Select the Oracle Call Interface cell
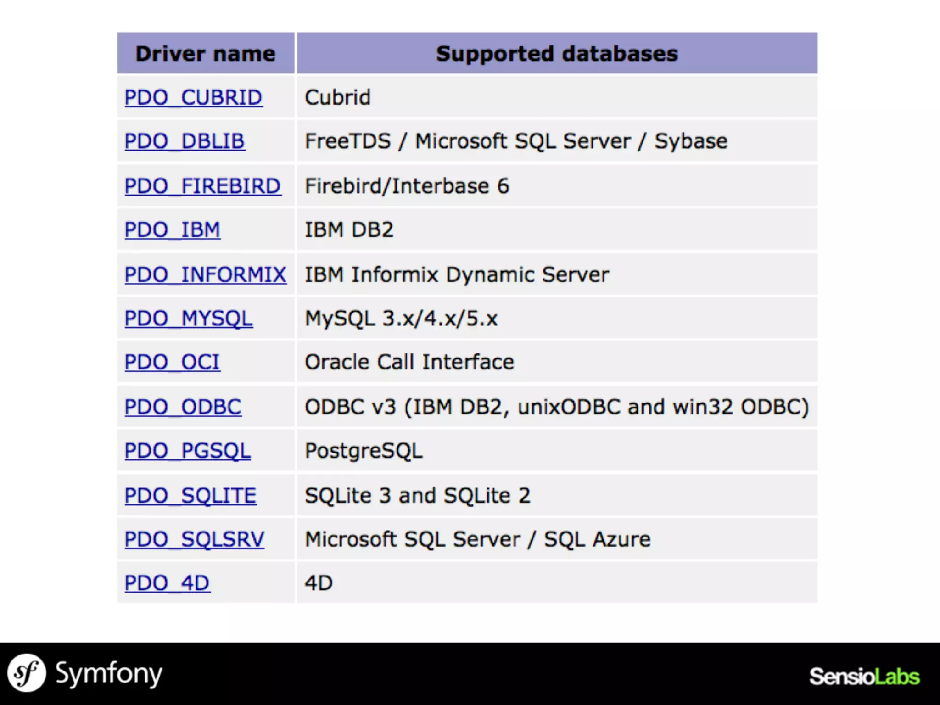Screen dimensions: 940x705 [409, 362]
